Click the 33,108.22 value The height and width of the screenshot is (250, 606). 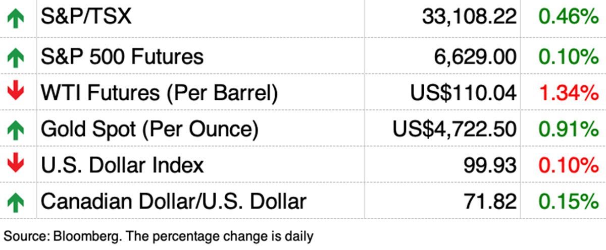coord(469,19)
